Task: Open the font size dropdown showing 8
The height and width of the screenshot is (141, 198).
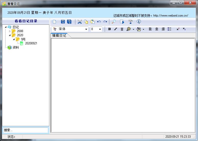Action: click(x=100, y=29)
